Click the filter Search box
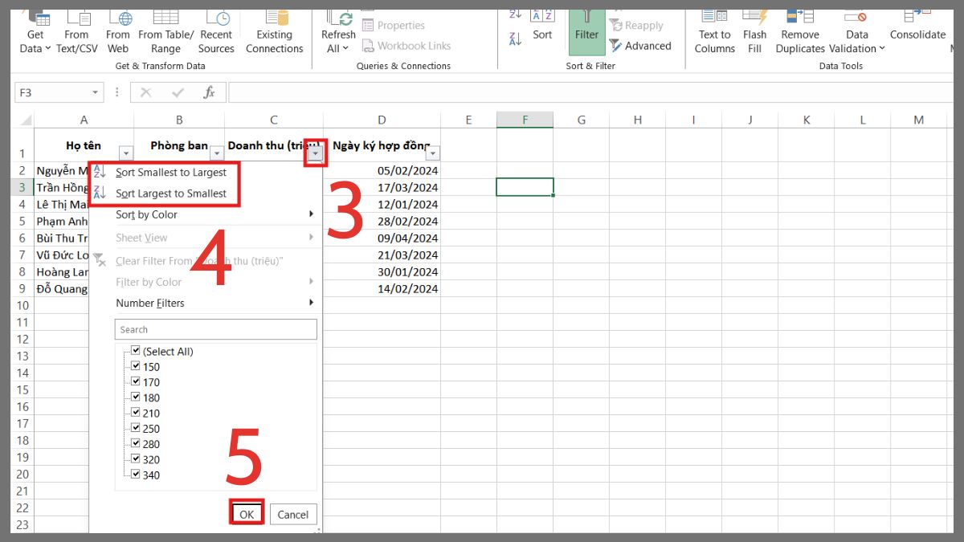964x542 pixels. tap(215, 329)
